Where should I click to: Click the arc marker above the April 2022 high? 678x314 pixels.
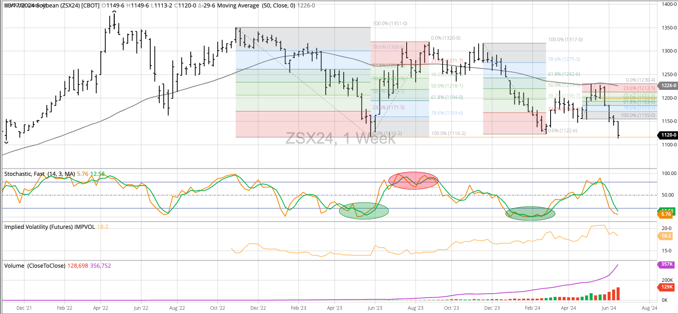point(114,12)
